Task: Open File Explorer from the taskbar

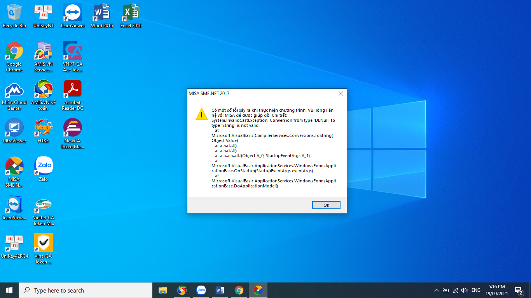Action: (x=162, y=290)
